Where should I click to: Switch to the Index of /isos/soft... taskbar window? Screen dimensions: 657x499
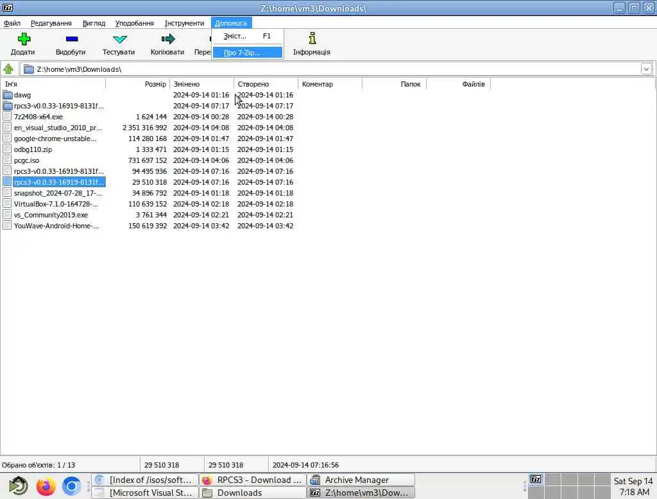[144, 480]
